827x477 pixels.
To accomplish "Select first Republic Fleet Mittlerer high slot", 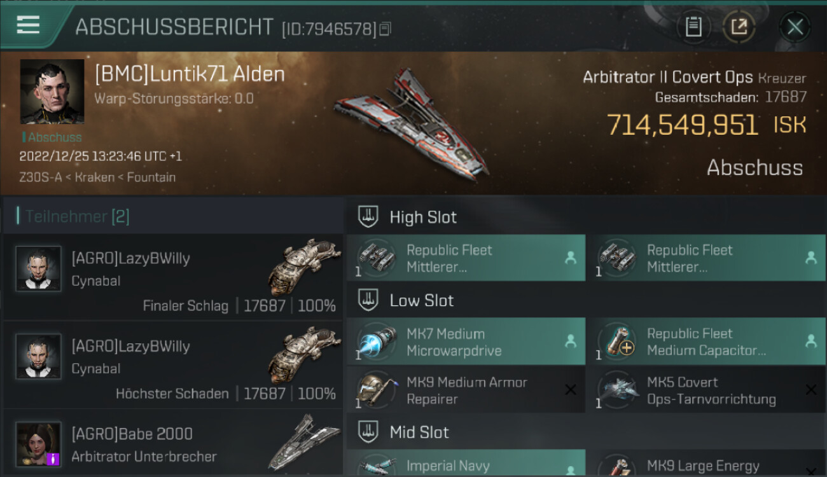I will (466, 258).
